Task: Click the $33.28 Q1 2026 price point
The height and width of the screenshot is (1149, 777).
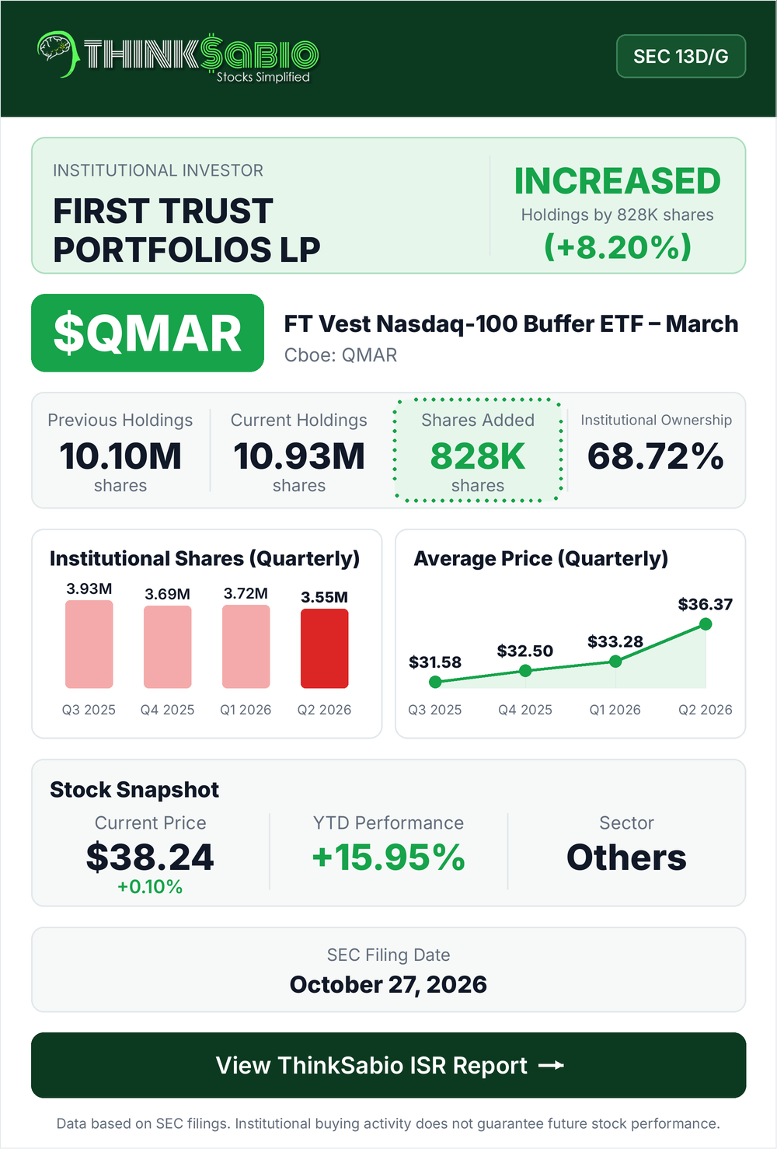Action: (615, 661)
